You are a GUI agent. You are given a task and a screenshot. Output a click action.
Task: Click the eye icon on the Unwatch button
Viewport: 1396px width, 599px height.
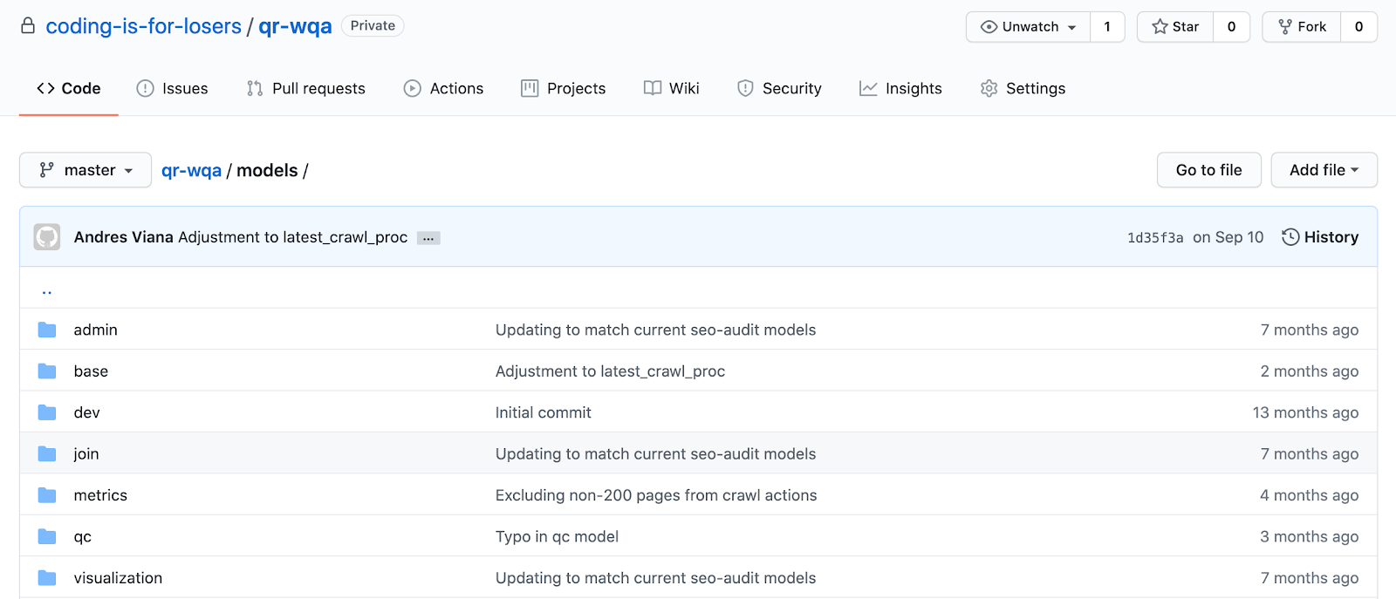point(989,27)
